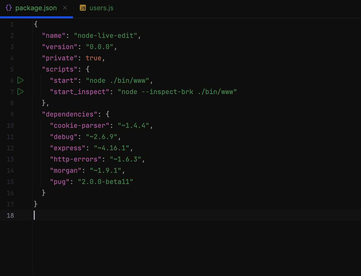Click the JSON braces icon on package.json tab

pos(8,8)
